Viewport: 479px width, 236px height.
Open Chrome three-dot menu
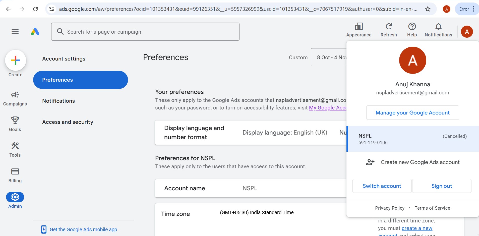coord(473,9)
